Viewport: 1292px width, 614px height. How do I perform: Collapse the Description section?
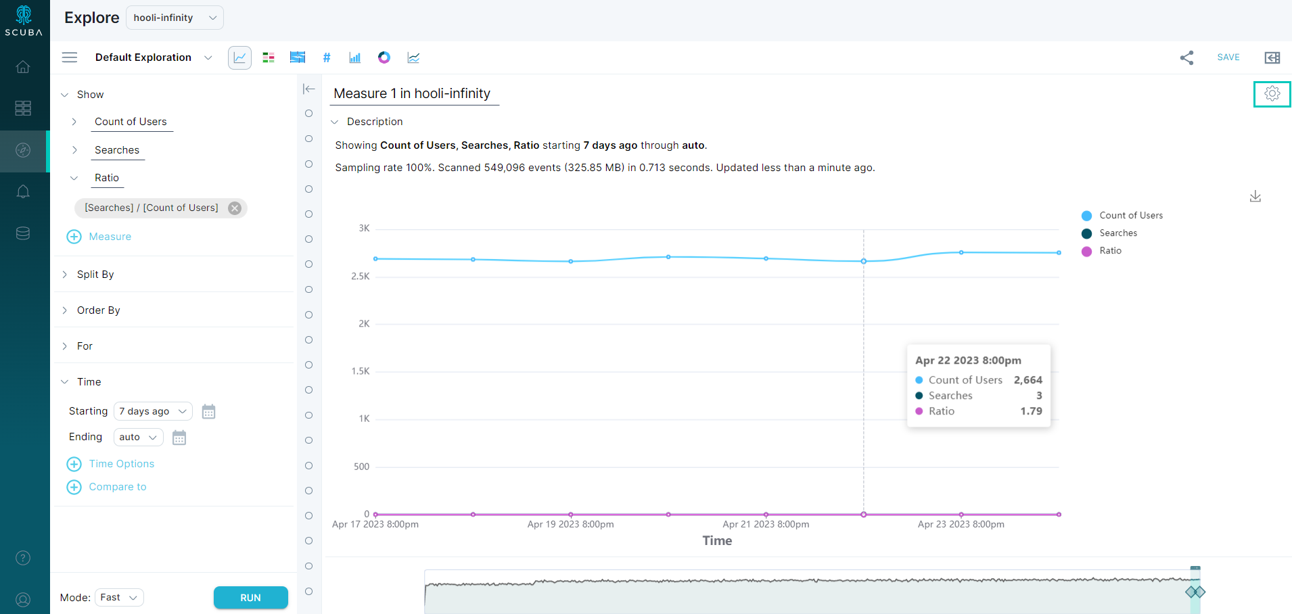coord(334,122)
